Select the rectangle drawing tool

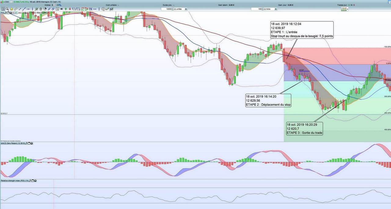[78, 9]
